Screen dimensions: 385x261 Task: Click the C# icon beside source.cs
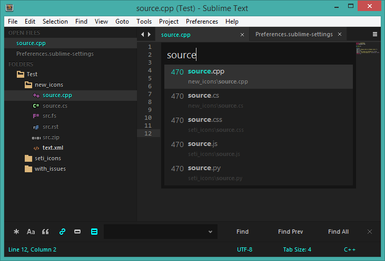(36, 106)
